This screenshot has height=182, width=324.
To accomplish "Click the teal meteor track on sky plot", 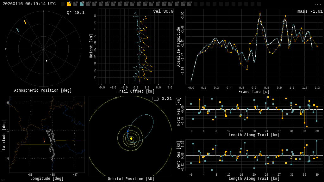I will [18, 30].
